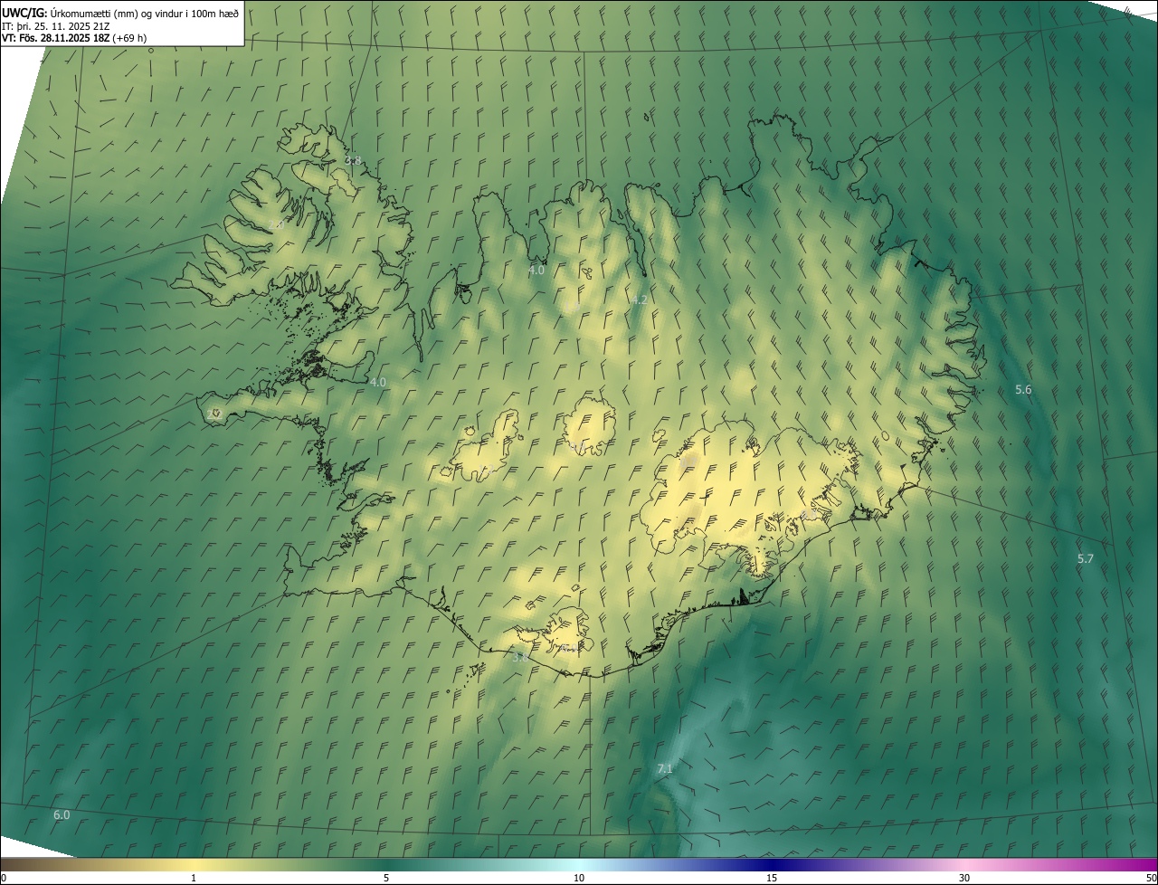Click the 30 tick on the colorbar
Image resolution: width=1158 pixels, height=885 pixels.
click(x=964, y=878)
